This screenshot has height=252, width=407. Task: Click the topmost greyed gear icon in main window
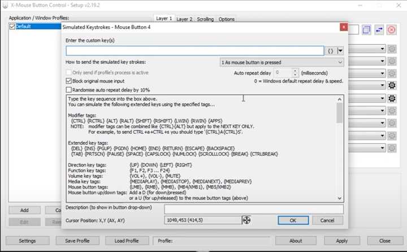click(x=392, y=49)
